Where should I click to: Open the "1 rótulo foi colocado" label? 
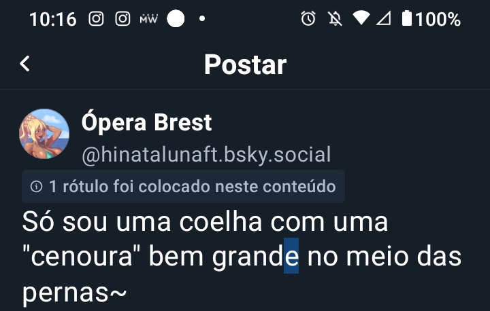coord(192,186)
